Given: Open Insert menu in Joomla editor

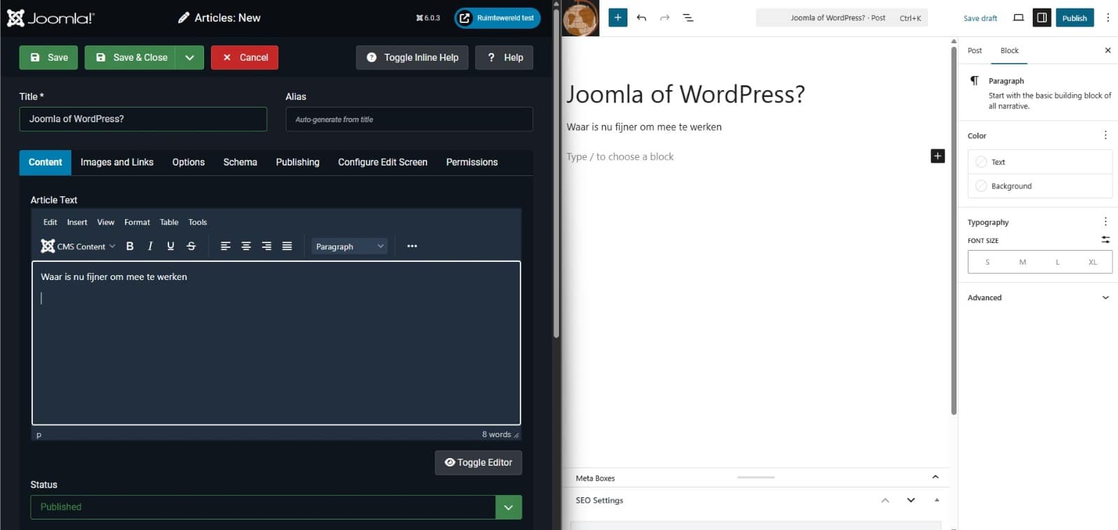Looking at the screenshot, I should tap(77, 222).
